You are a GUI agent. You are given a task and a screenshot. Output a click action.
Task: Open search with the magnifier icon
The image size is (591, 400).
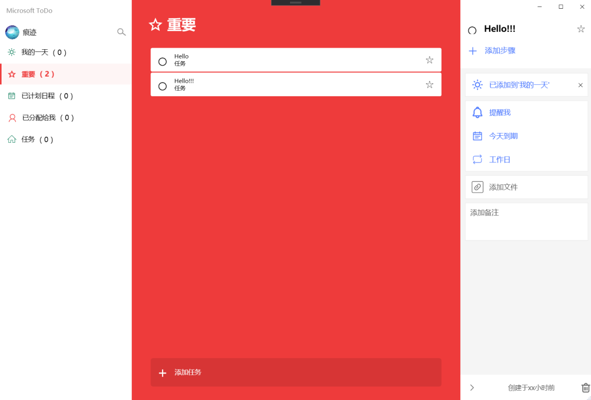coord(121,32)
